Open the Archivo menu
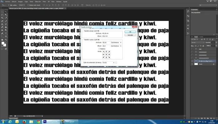Screen dimensions: 218x124 (7, 2)
